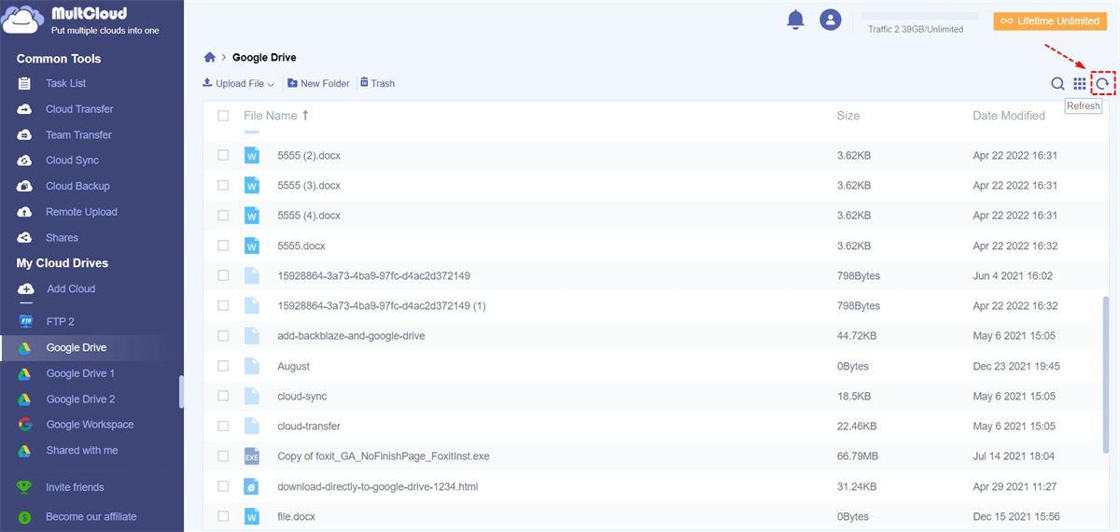Go to the home breadcrumb icon
Screen dimensions: 1120x532
point(210,58)
